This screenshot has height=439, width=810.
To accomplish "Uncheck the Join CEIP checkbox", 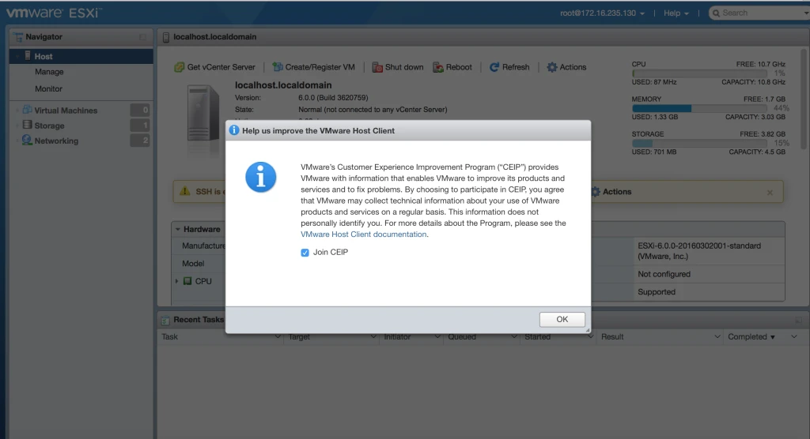I will pos(305,252).
